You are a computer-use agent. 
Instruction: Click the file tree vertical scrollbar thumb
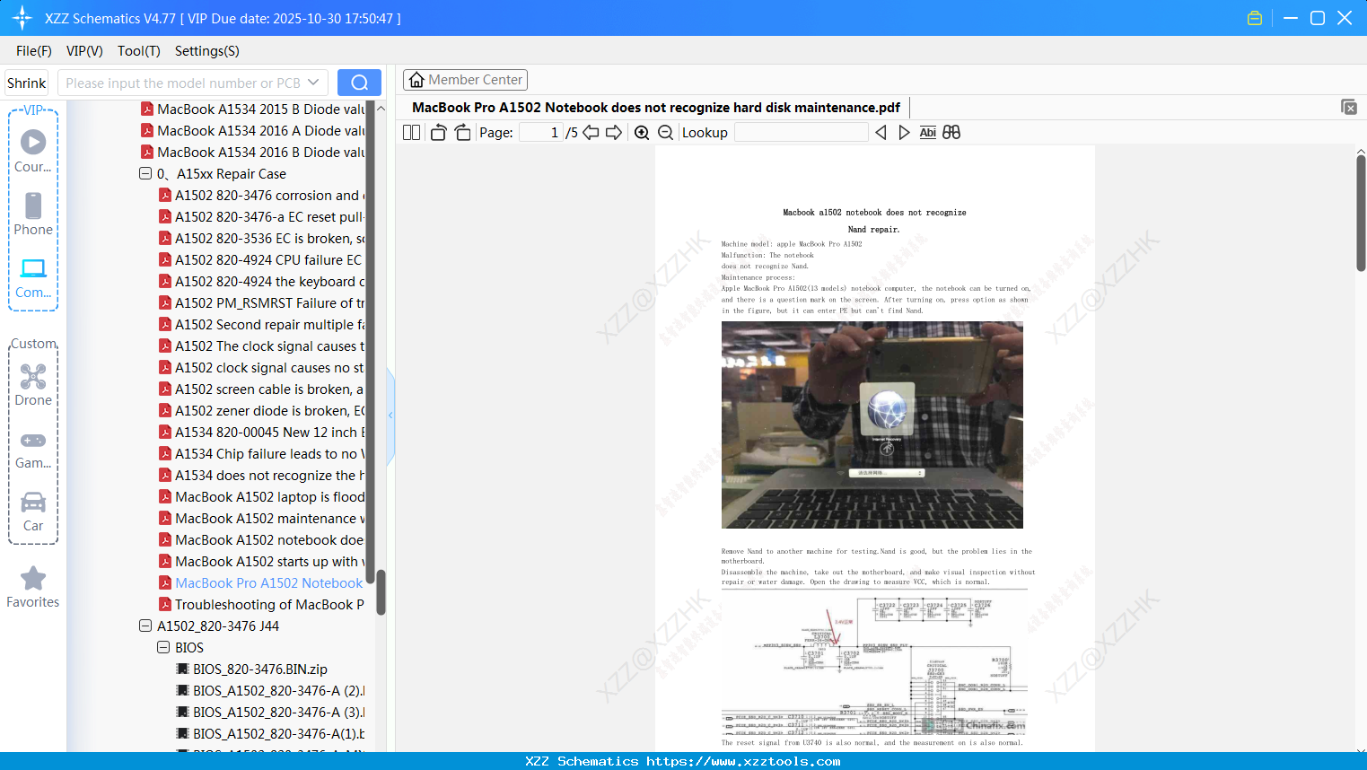coord(381,592)
